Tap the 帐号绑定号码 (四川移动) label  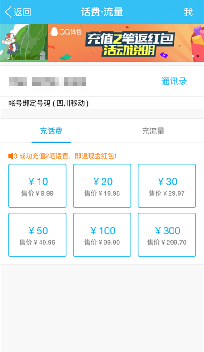point(49,104)
